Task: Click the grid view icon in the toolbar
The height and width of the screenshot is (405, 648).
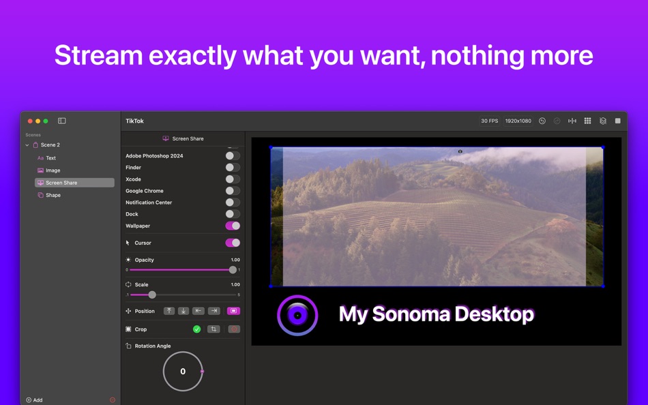Action: [587, 121]
